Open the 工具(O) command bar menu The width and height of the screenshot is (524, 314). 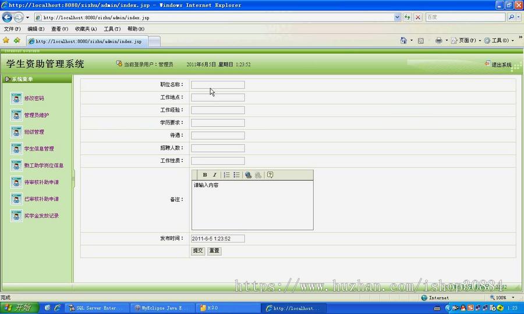pyautogui.click(x=499, y=40)
